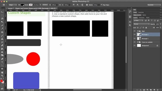Link shape width and height

pyautogui.click(x=60, y=5)
